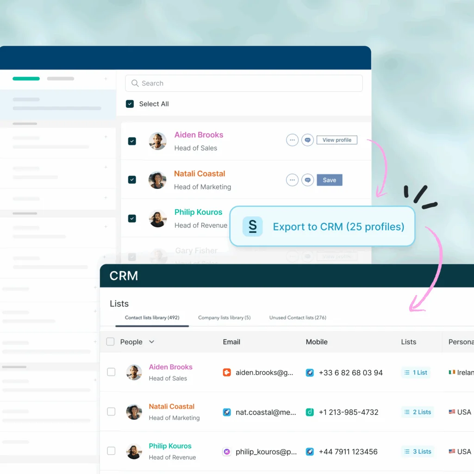Click into the Search field
This screenshot has width=474, height=474.
tap(244, 83)
